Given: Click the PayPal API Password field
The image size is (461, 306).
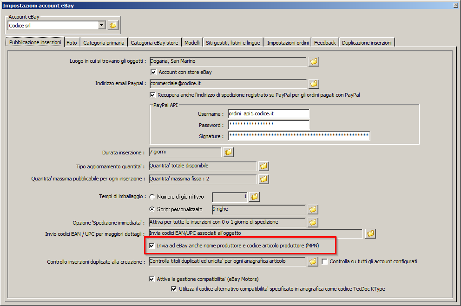Looking at the screenshot, I should tap(269, 125).
